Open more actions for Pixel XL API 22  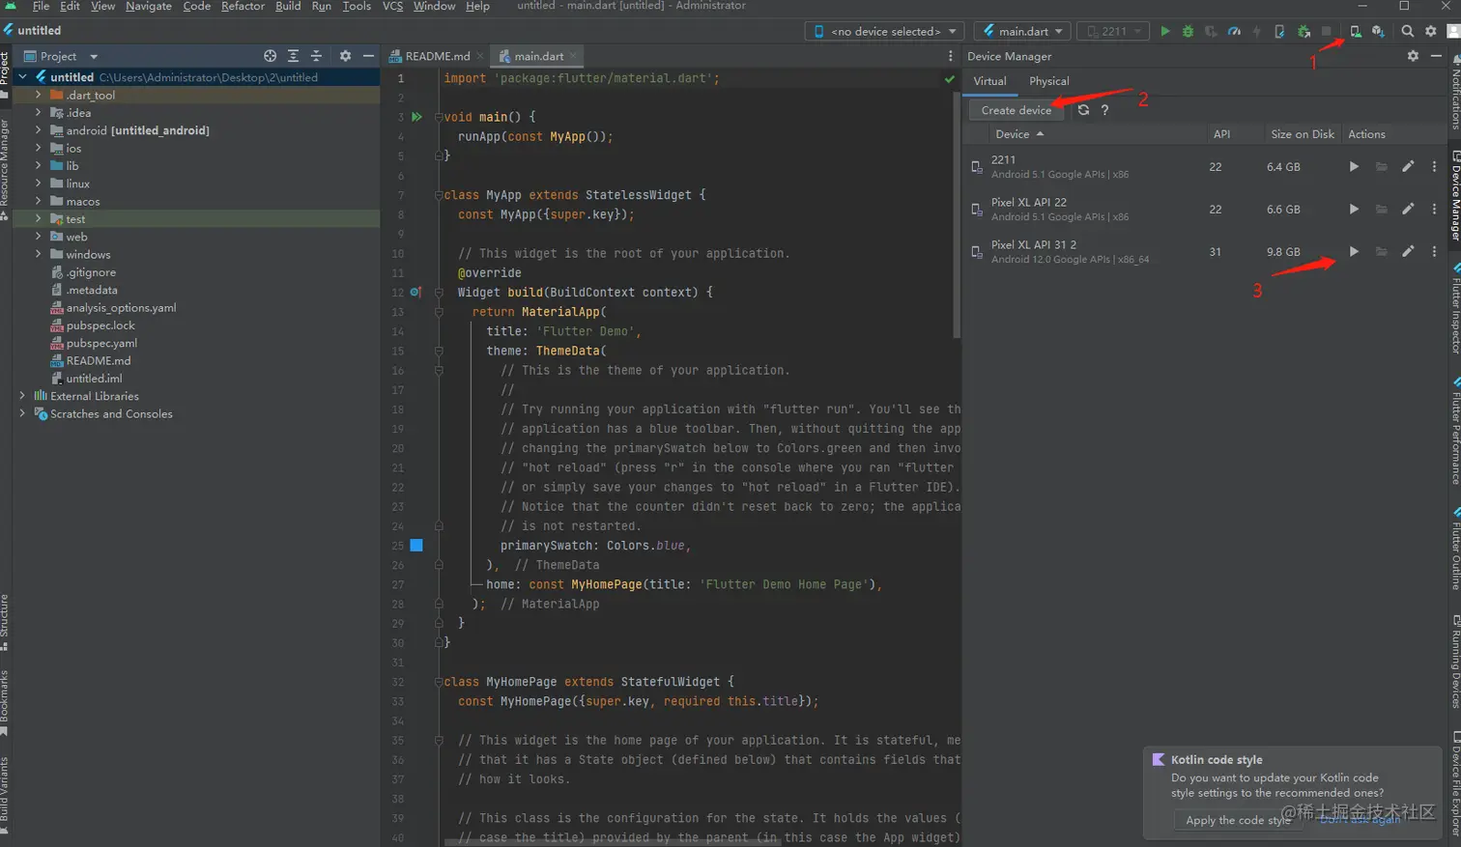pos(1434,209)
